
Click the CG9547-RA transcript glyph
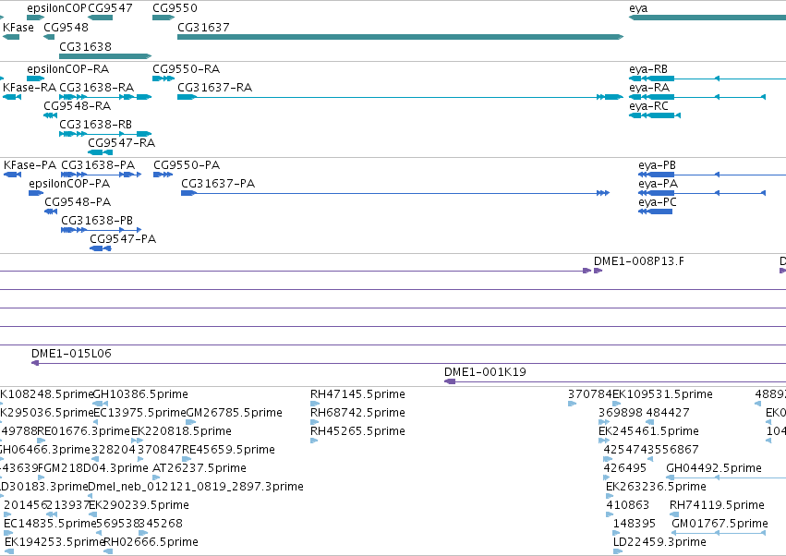[101, 152]
